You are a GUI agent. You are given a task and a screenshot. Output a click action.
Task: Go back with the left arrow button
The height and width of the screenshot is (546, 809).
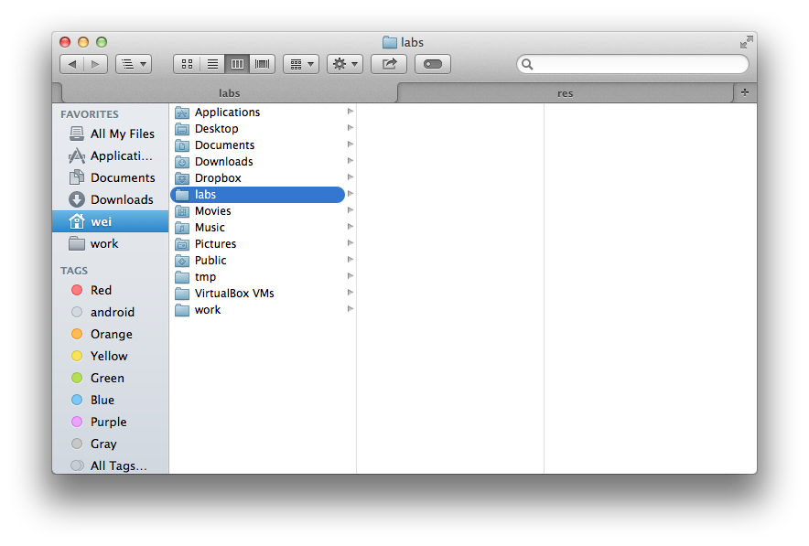click(x=71, y=64)
